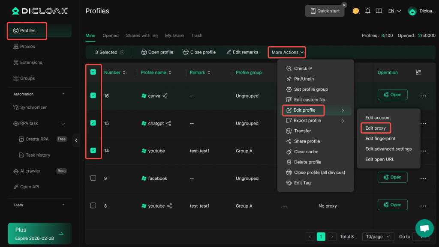This screenshot has height=247, width=439.
Task: Open the 10/page pagination dropdown
Action: (x=377, y=237)
